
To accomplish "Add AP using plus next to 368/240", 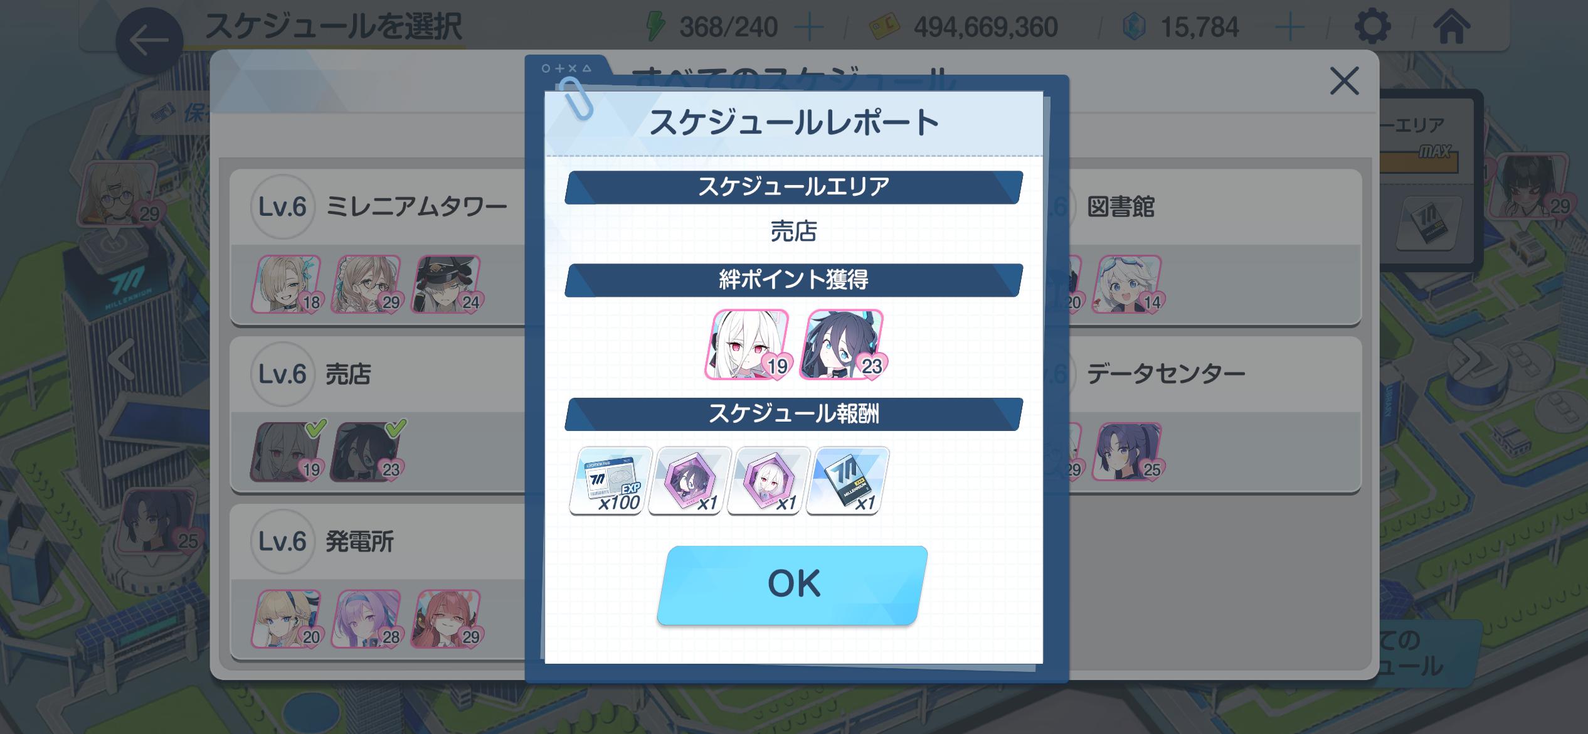I will tap(809, 28).
